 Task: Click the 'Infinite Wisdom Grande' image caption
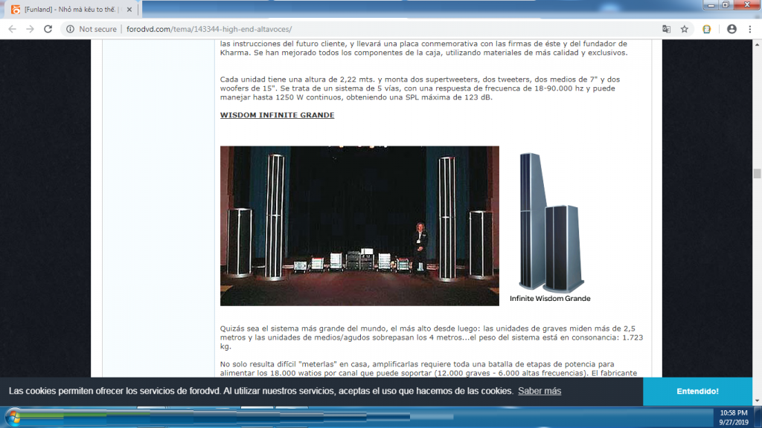pyautogui.click(x=550, y=299)
